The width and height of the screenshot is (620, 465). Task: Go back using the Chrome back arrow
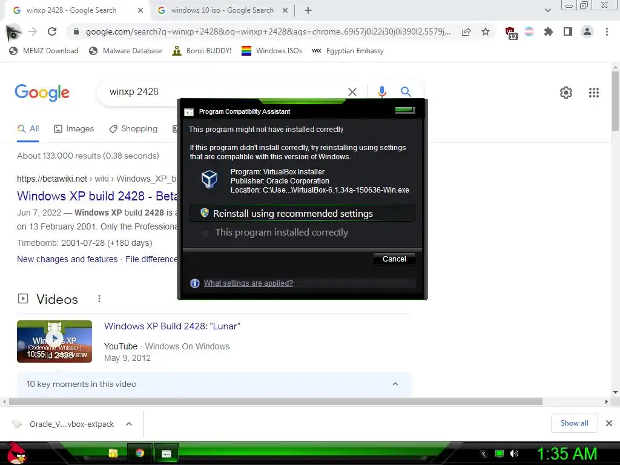13,32
